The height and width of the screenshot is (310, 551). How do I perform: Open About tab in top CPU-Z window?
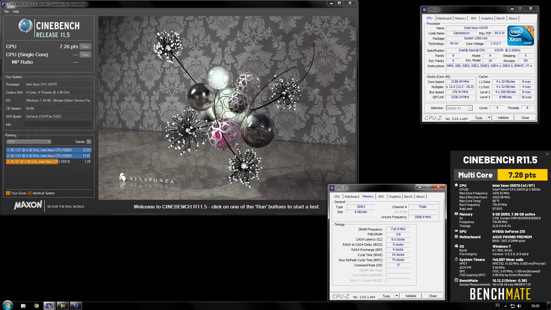(513, 18)
